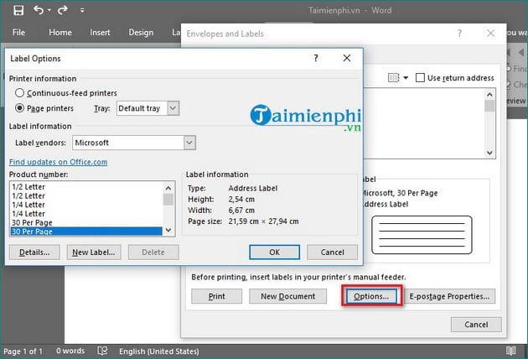Select Page printers radio button
The image size is (528, 359).
pyautogui.click(x=19, y=108)
